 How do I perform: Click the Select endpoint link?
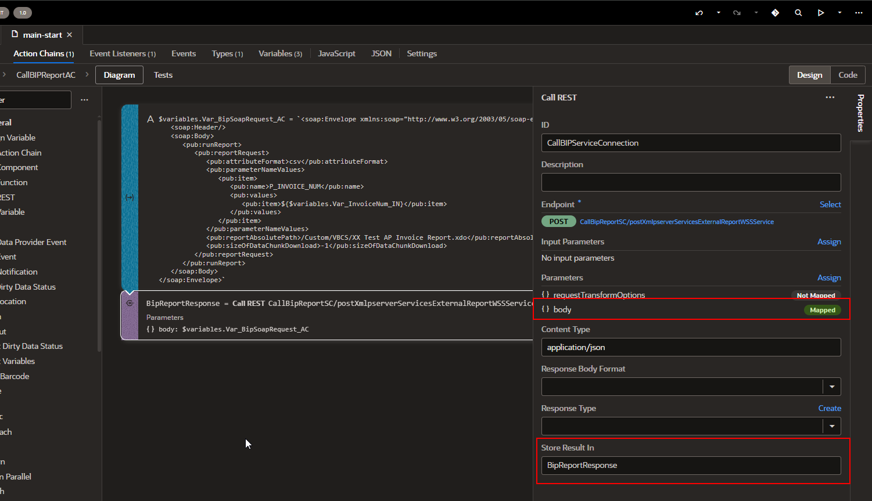point(830,204)
